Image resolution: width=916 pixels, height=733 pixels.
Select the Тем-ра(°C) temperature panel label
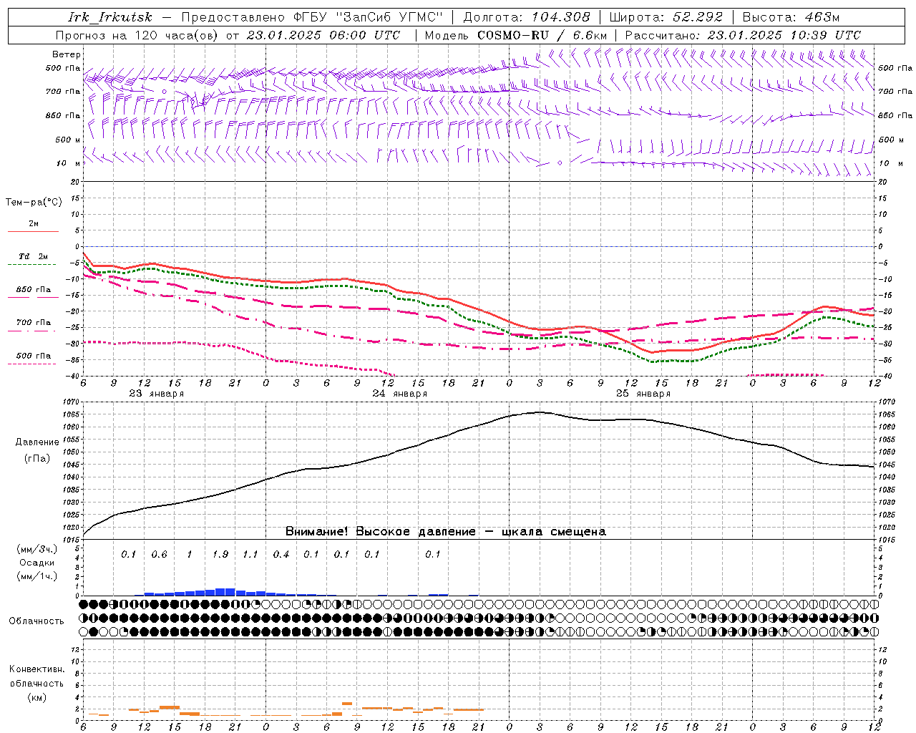pyautogui.click(x=34, y=203)
